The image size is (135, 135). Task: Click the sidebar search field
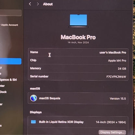pyautogui.click(x=11, y=13)
